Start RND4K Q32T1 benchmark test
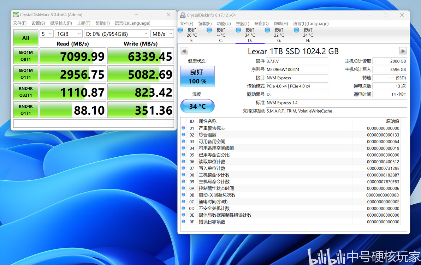The height and width of the screenshot is (265, 421). click(x=26, y=92)
